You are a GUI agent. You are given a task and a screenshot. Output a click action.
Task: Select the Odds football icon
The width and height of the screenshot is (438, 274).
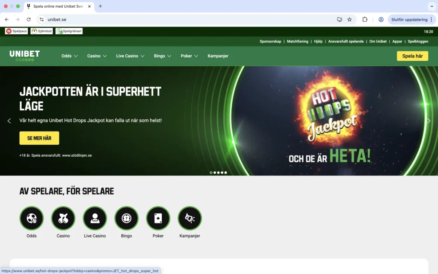tap(31, 218)
